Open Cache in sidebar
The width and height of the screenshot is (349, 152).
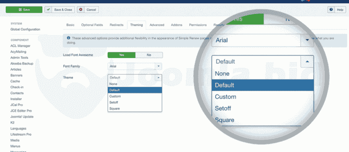coord(15,81)
